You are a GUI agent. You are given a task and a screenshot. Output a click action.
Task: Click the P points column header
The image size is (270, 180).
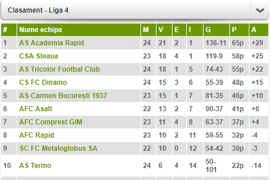tap(234, 30)
